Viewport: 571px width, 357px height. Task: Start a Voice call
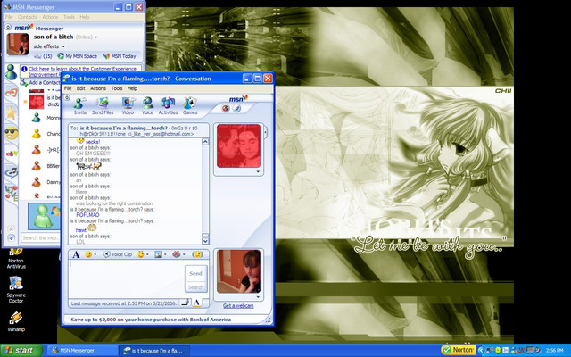tap(147, 104)
